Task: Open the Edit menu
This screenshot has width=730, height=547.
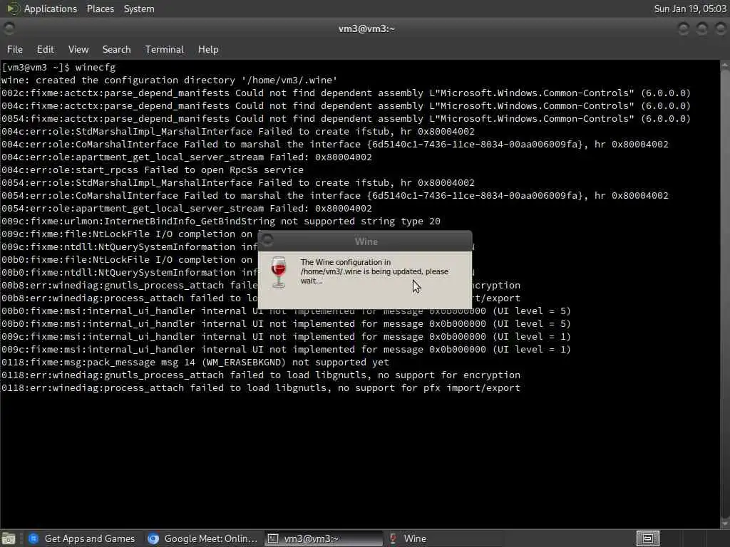Action: 45,49
